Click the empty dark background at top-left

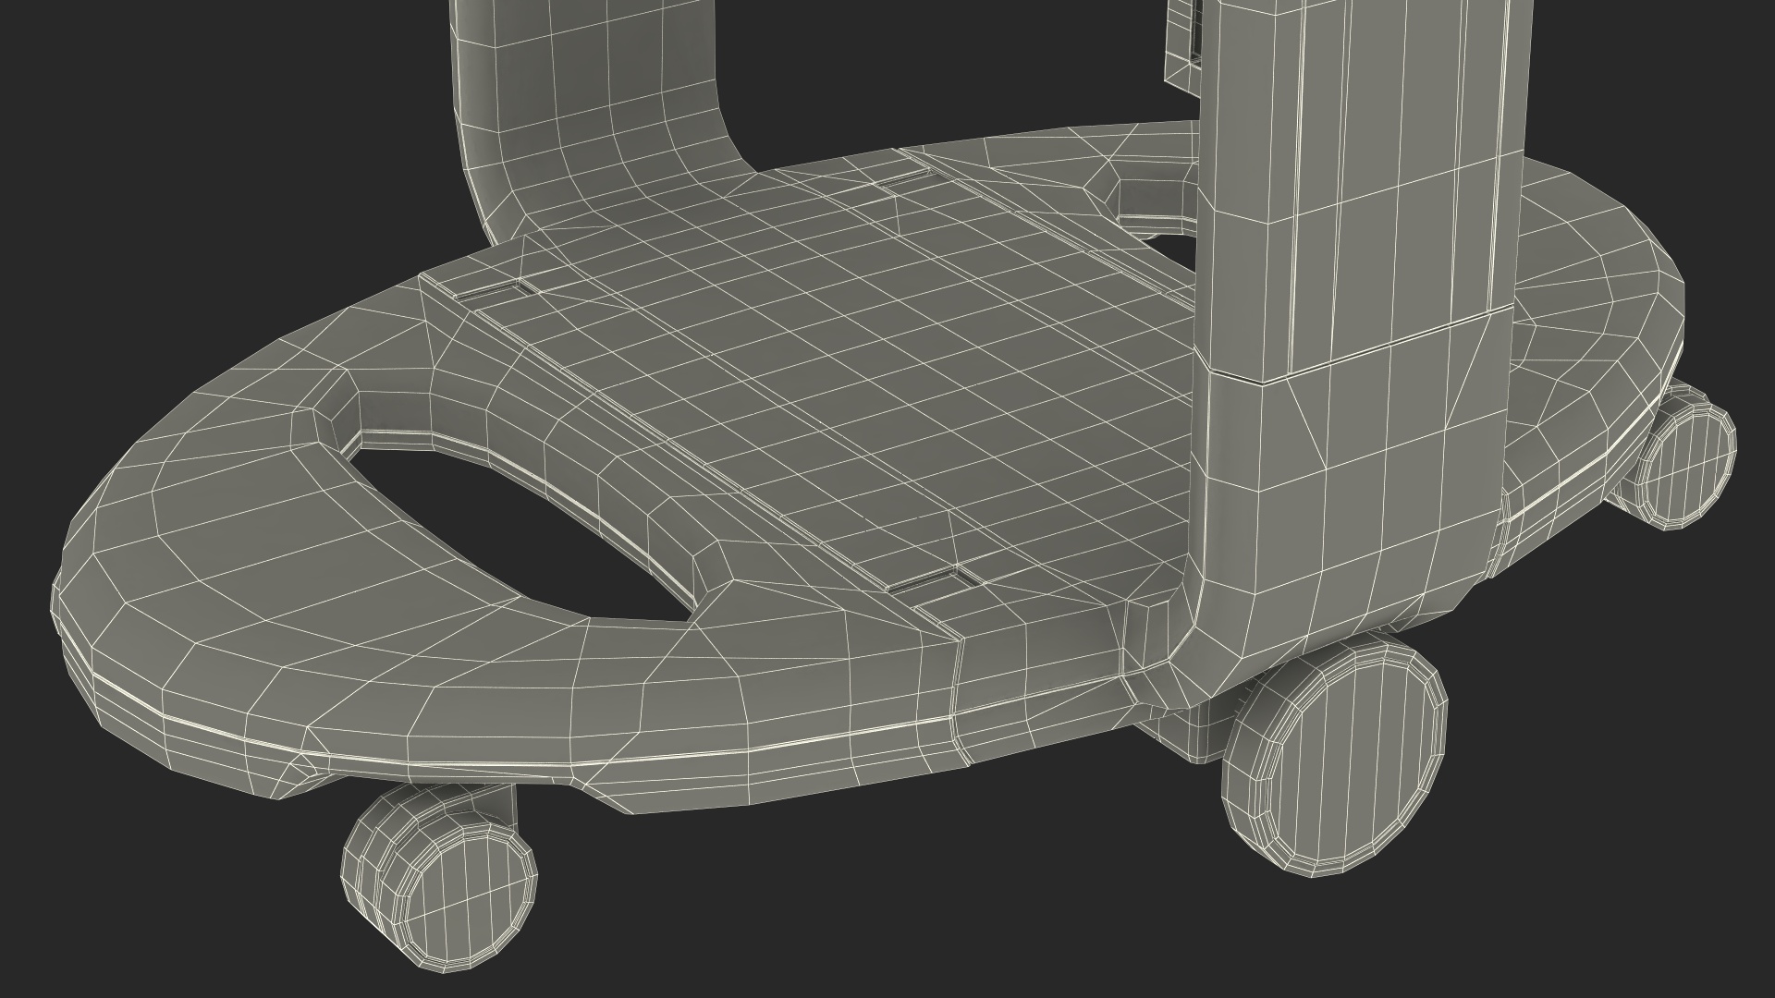point(185,139)
